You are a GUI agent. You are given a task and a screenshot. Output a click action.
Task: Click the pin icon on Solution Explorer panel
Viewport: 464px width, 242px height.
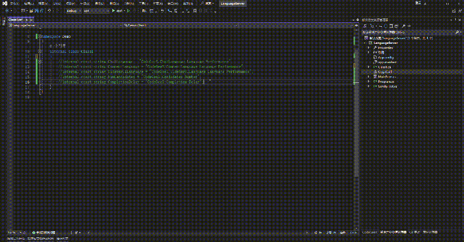coord(455,20)
